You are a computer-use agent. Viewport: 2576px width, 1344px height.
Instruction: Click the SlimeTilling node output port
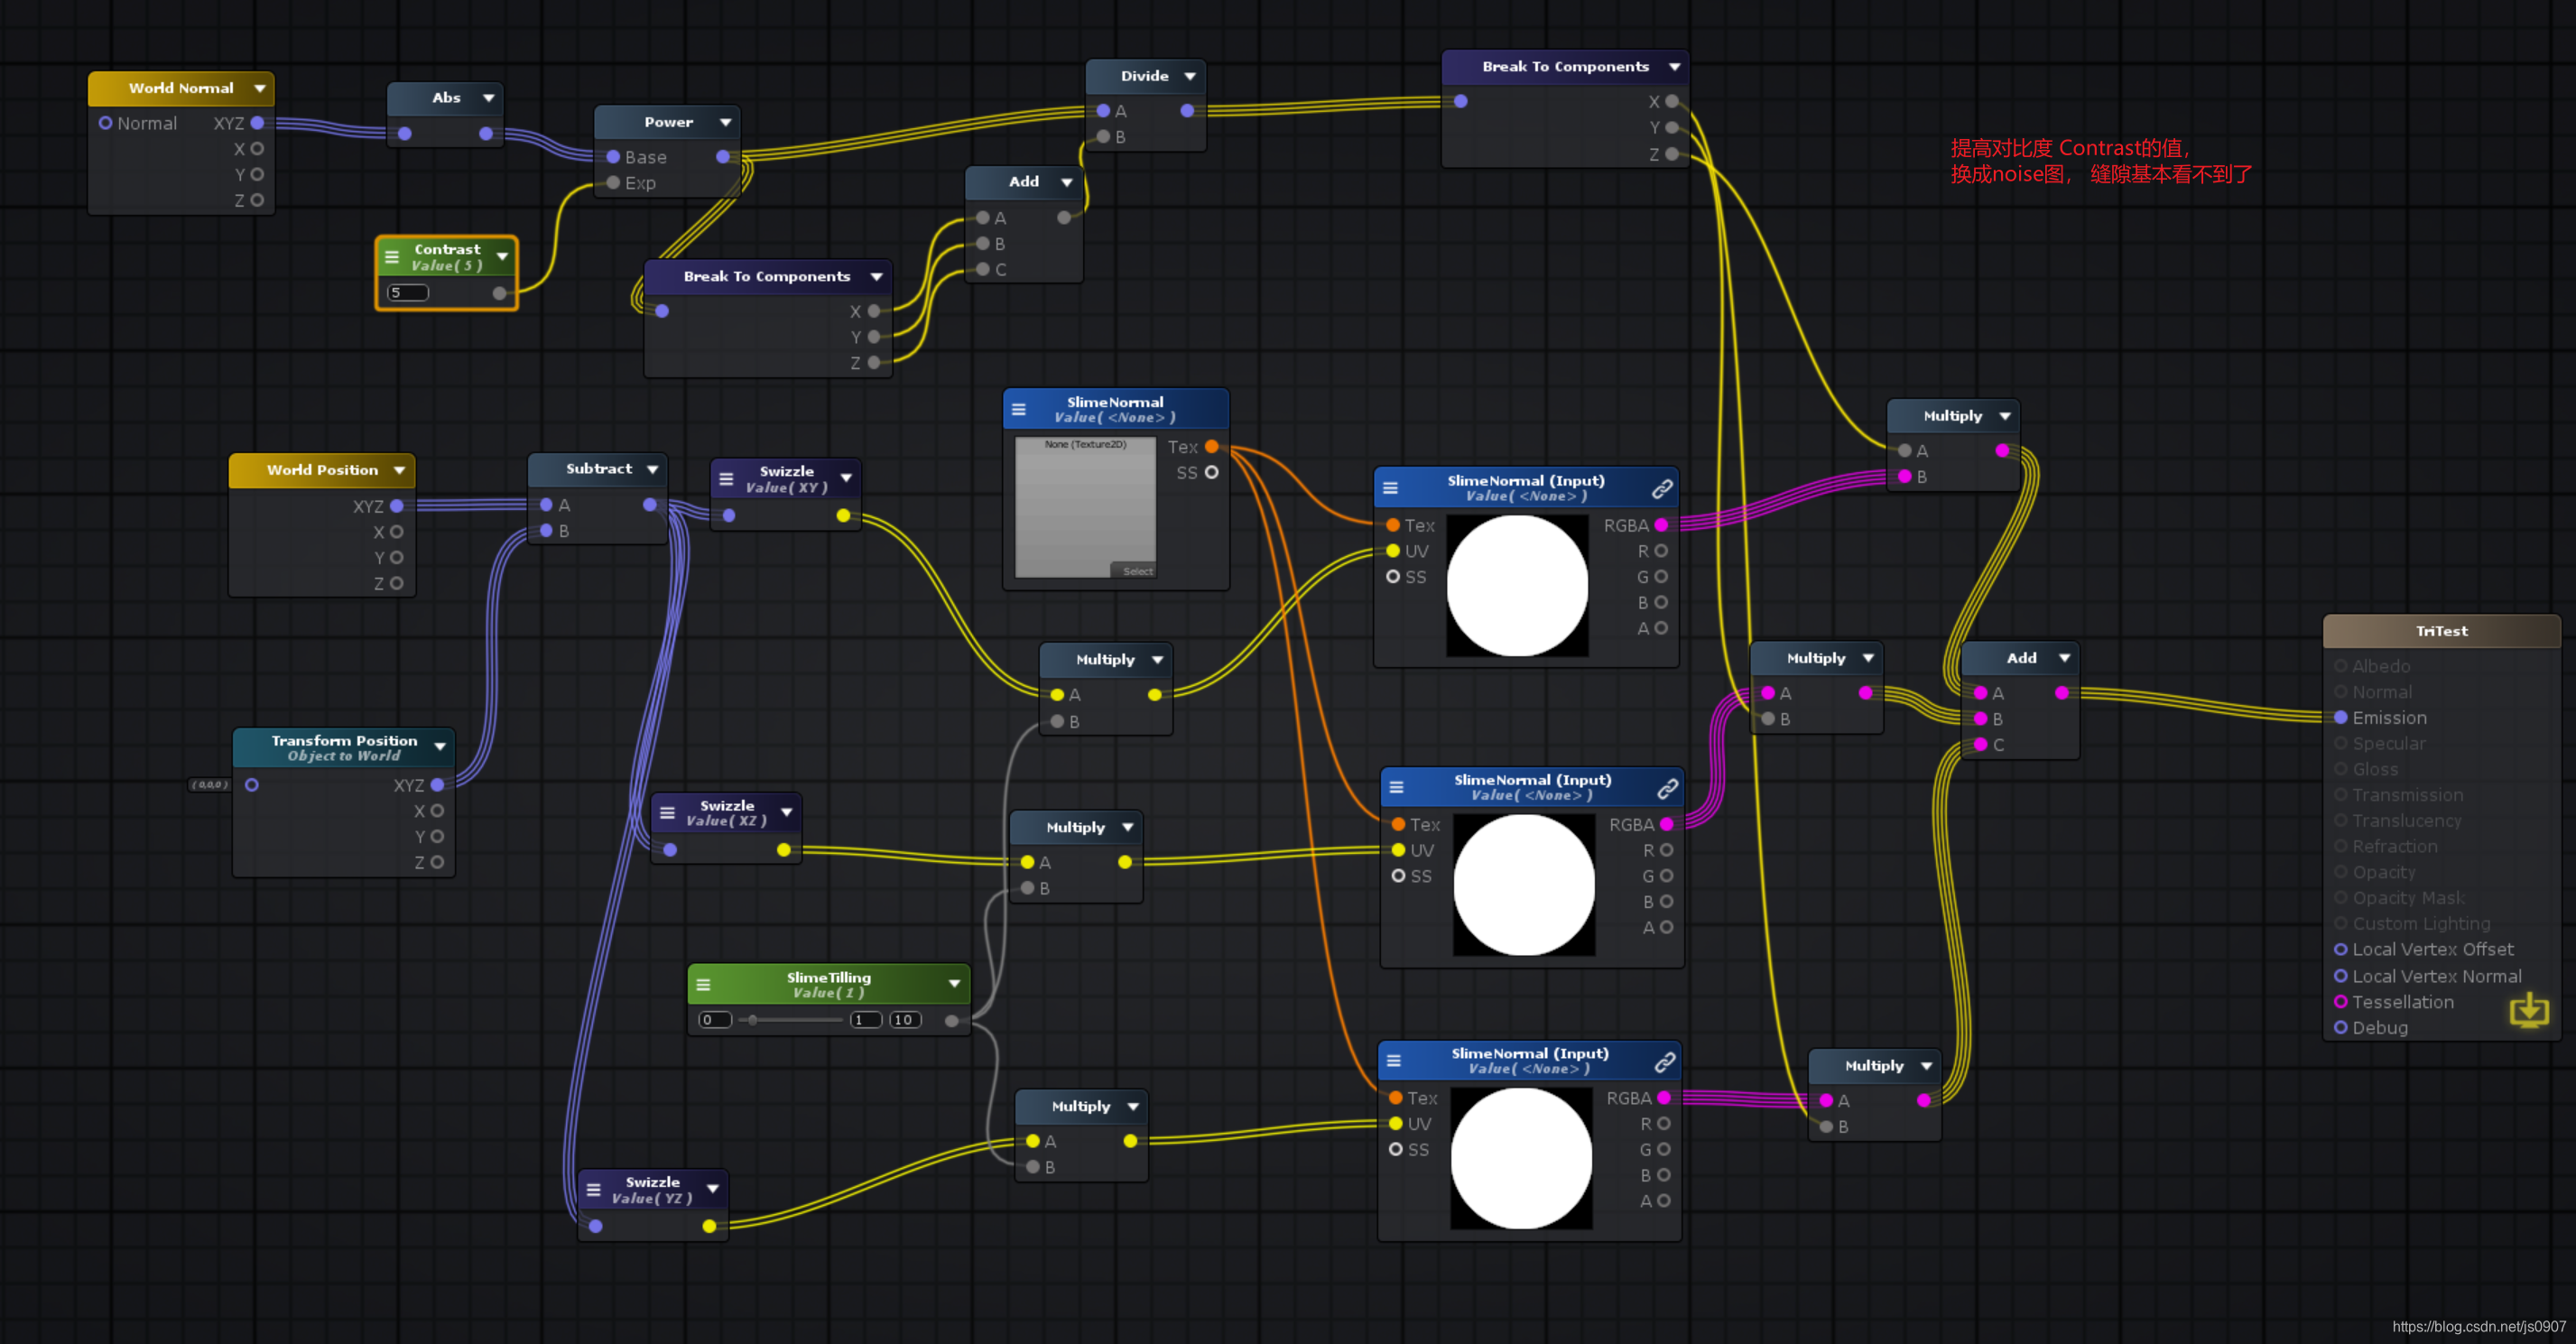[951, 1020]
